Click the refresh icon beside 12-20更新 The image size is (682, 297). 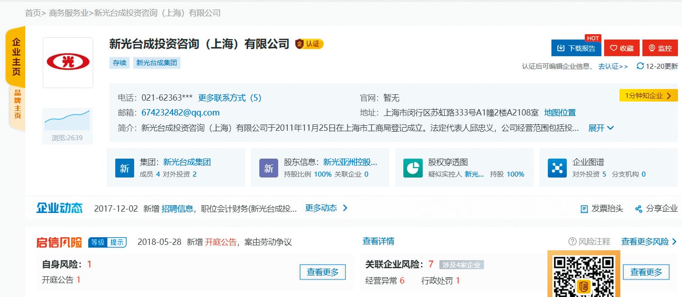[x=640, y=66]
